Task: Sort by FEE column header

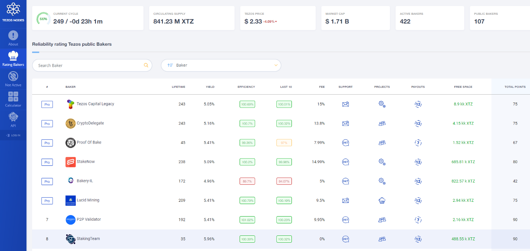Action: click(x=322, y=87)
